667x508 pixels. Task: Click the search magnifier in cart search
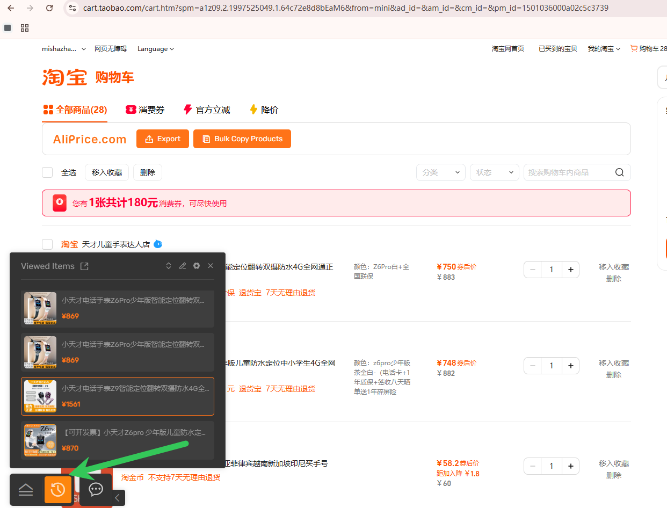point(619,172)
